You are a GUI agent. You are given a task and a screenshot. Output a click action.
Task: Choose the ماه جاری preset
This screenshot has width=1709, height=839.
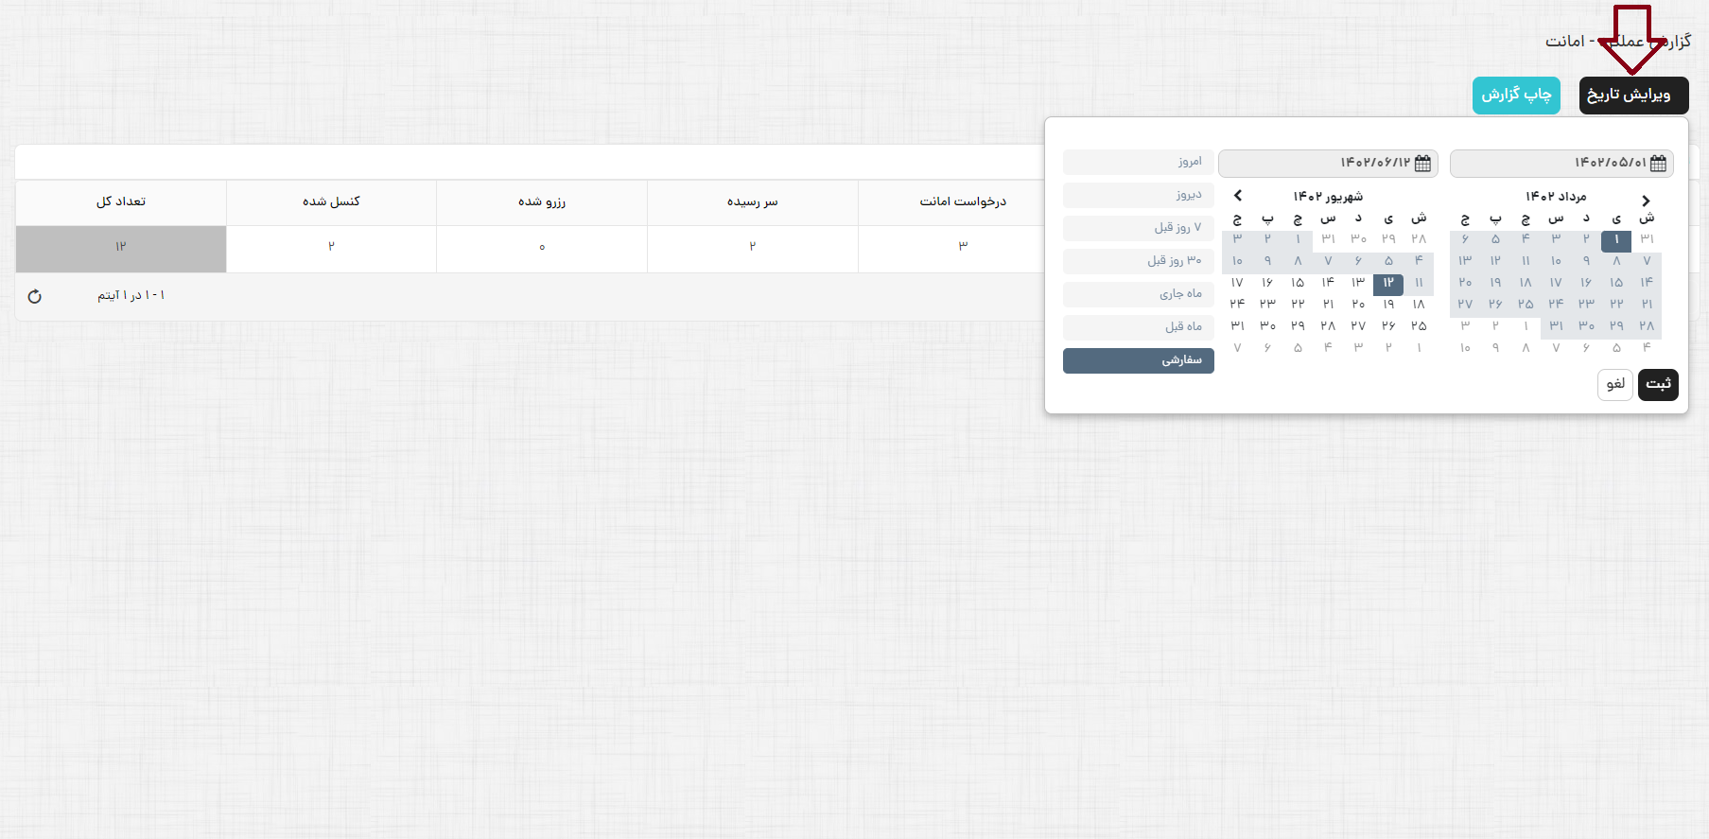(x=1139, y=294)
